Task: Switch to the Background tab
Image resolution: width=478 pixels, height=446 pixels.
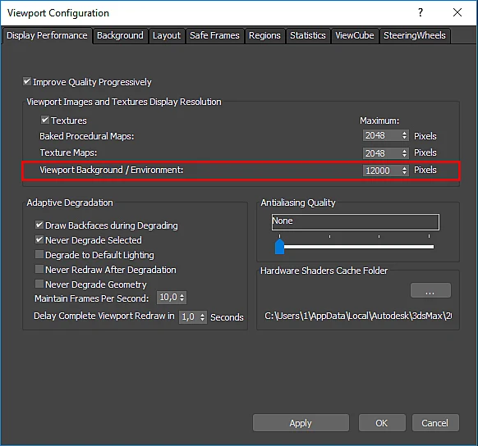Action: pos(121,35)
